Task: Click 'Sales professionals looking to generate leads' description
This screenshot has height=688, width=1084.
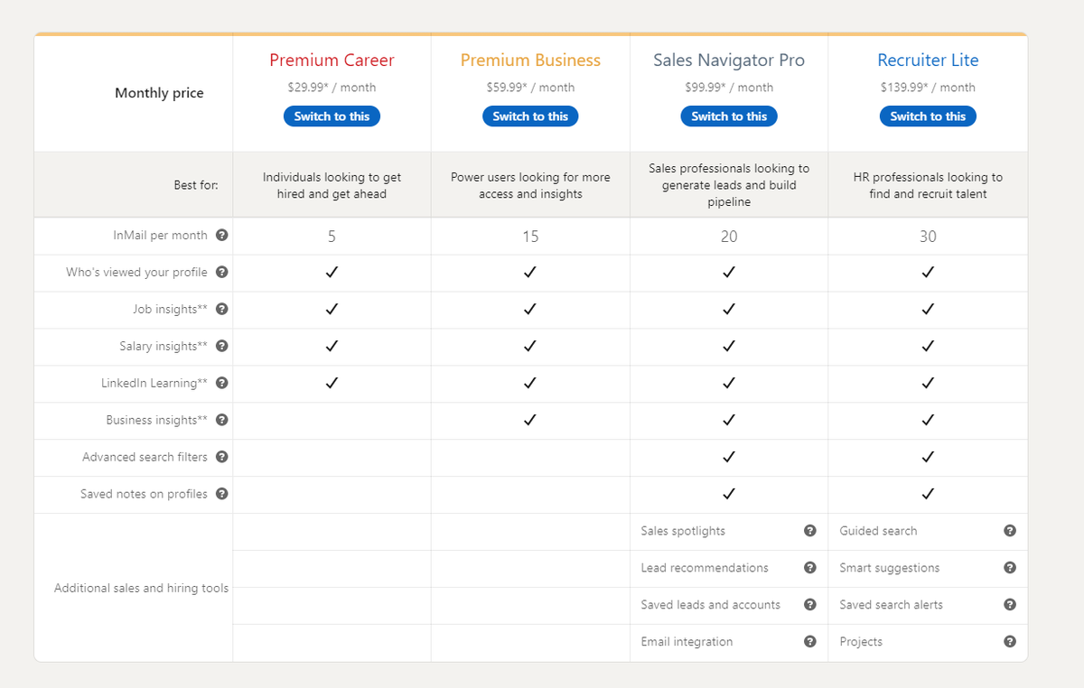Action: coord(729,185)
